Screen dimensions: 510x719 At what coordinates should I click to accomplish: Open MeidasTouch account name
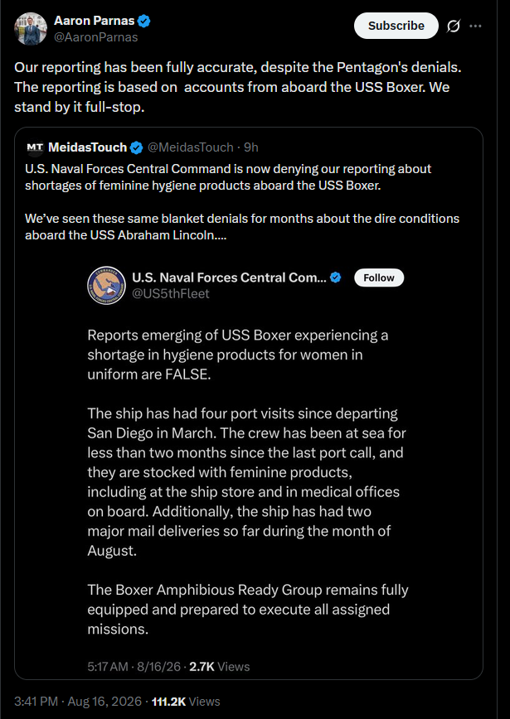[x=87, y=147]
